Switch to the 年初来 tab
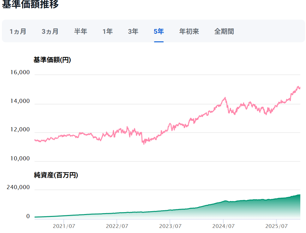The width and height of the screenshot is (306, 233). pos(189,32)
